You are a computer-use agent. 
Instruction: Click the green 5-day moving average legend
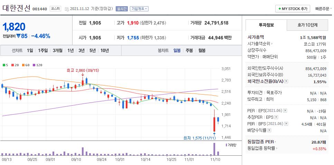(x=5, y=65)
